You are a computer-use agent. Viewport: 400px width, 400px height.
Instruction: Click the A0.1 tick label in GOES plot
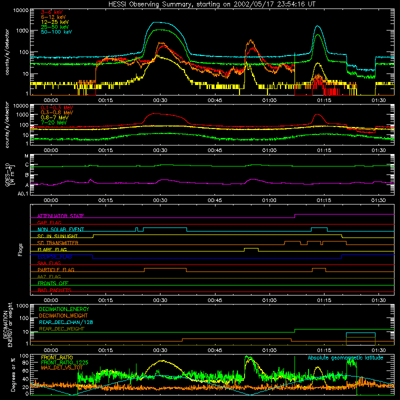click(x=23, y=193)
